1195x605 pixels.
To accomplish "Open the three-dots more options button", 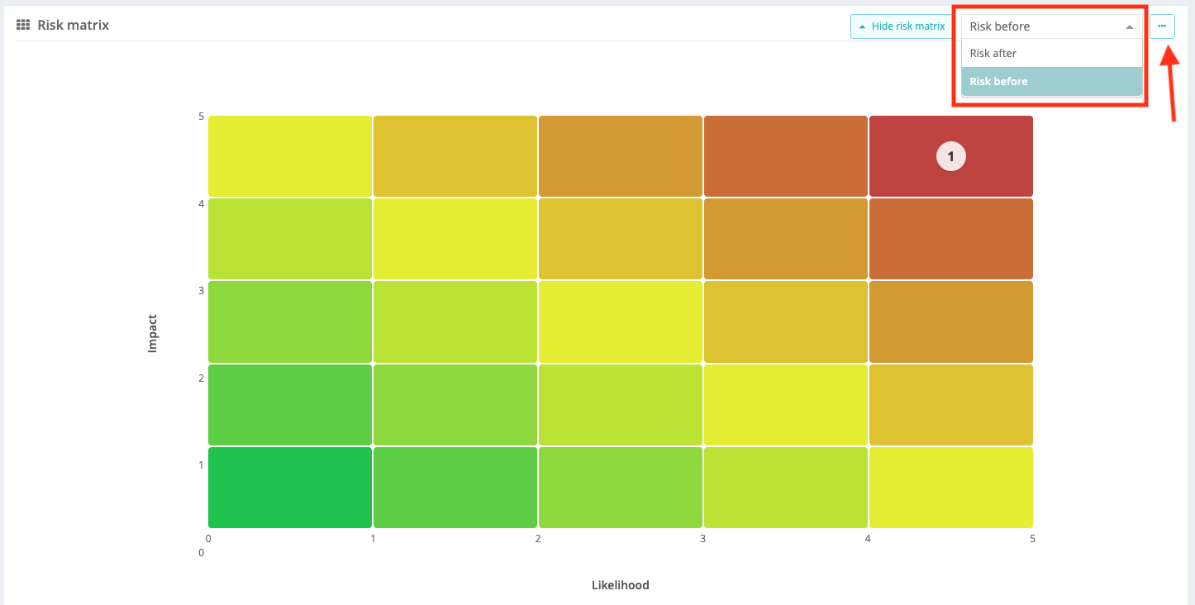I will (x=1162, y=26).
